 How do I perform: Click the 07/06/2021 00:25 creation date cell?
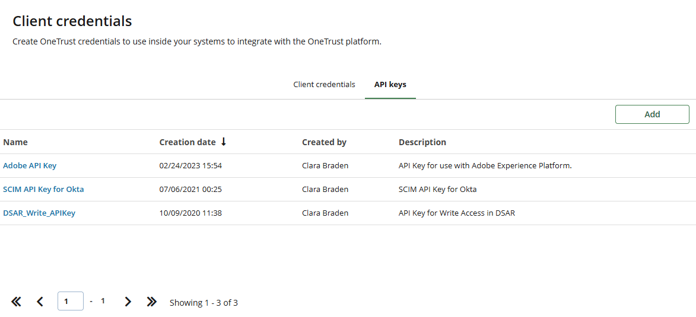[190, 190]
